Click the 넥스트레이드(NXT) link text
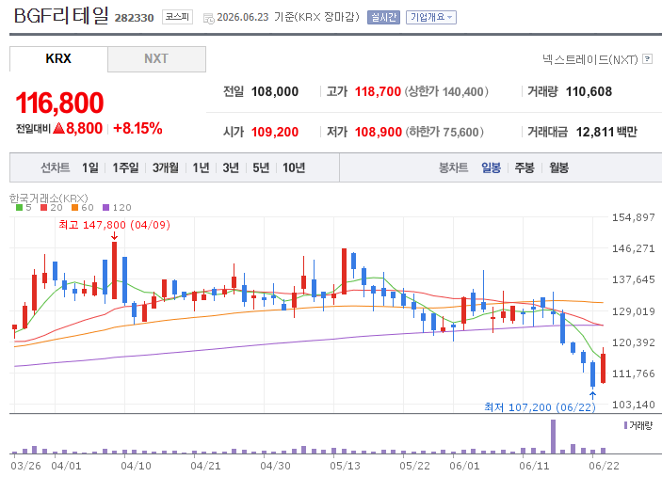Viewport: 662px width, 477px height. coord(589,59)
